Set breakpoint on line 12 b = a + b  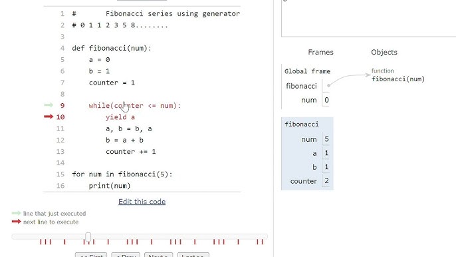[60, 140]
